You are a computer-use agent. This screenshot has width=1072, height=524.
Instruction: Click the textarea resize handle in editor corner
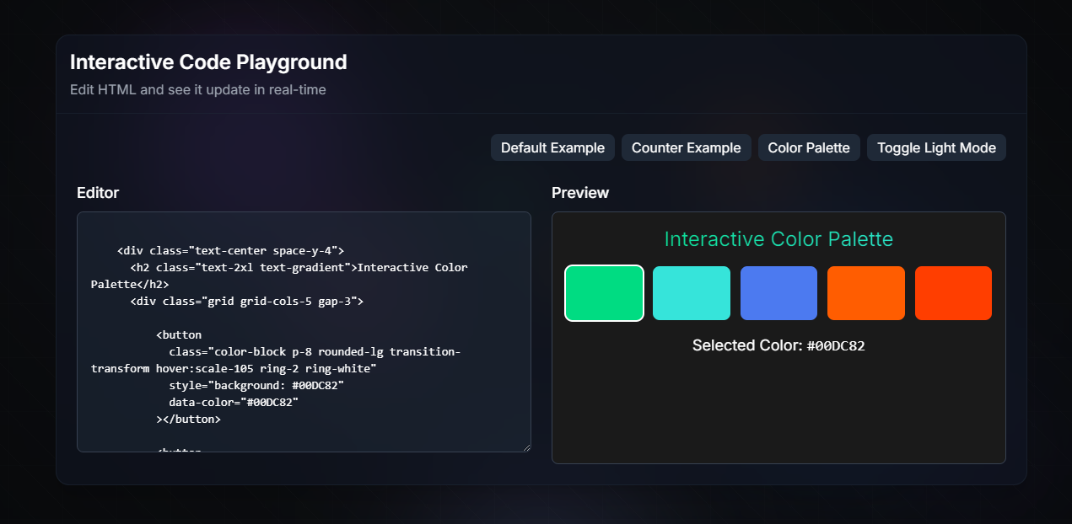[x=525, y=446]
